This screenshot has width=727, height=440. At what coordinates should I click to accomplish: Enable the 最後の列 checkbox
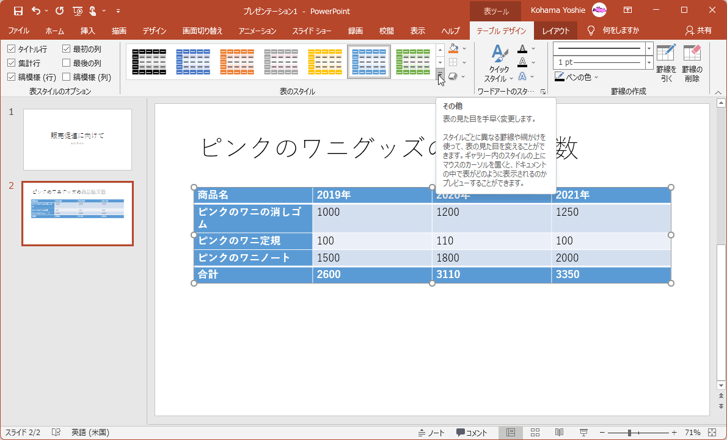[67, 62]
